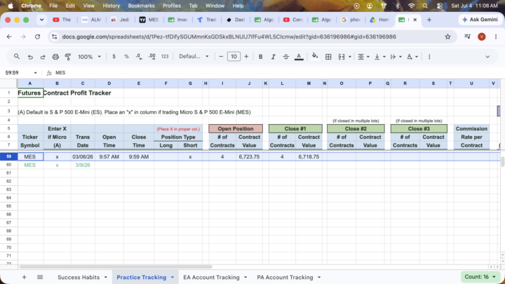Toggle italic formatting

273,57
